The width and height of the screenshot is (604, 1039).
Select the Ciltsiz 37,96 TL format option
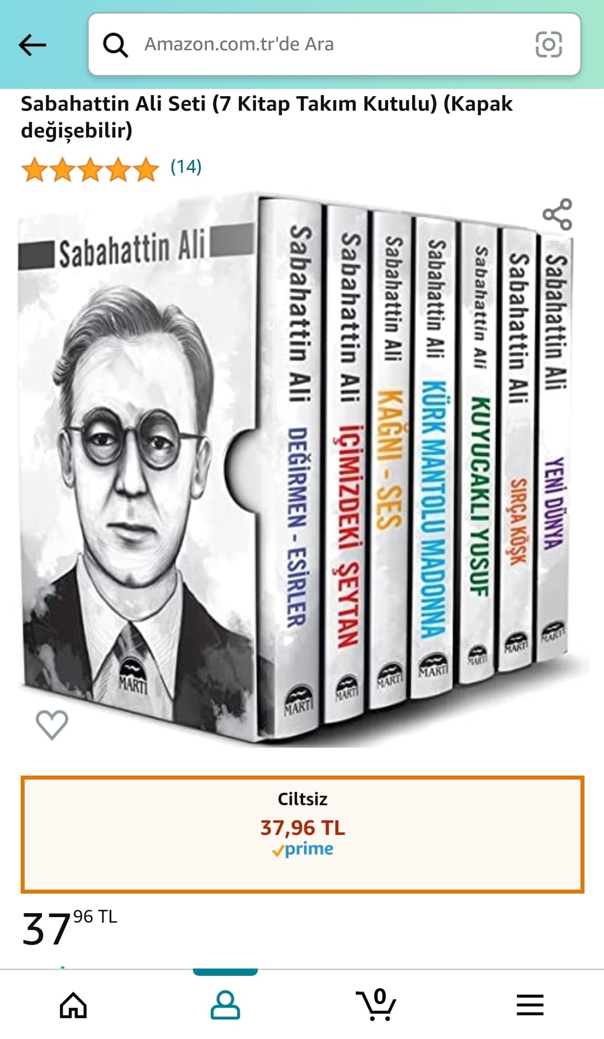303,834
